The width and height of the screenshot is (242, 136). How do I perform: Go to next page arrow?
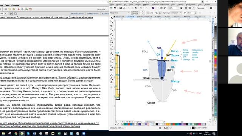(x=128, y=122)
